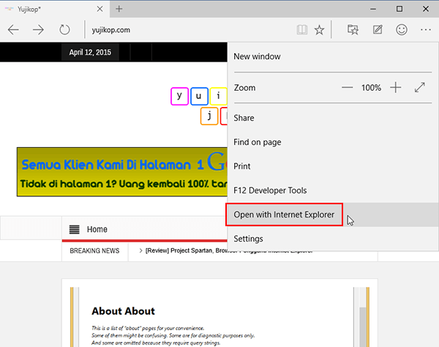
Task: Choose New window from the menu
Action: [333, 56]
